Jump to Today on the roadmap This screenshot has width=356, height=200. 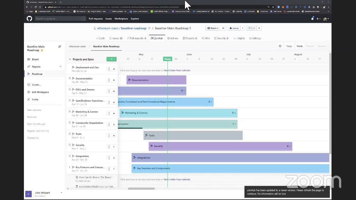[x=289, y=46]
